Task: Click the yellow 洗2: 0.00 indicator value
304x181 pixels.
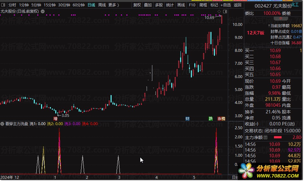Action: (55, 124)
